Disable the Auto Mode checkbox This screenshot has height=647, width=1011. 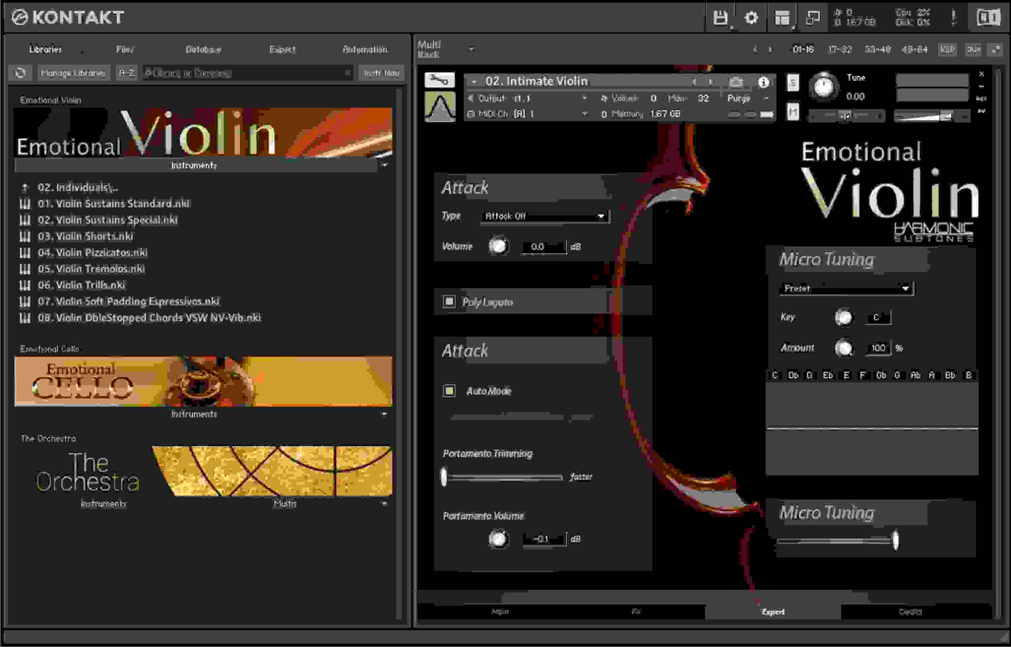click(x=449, y=391)
